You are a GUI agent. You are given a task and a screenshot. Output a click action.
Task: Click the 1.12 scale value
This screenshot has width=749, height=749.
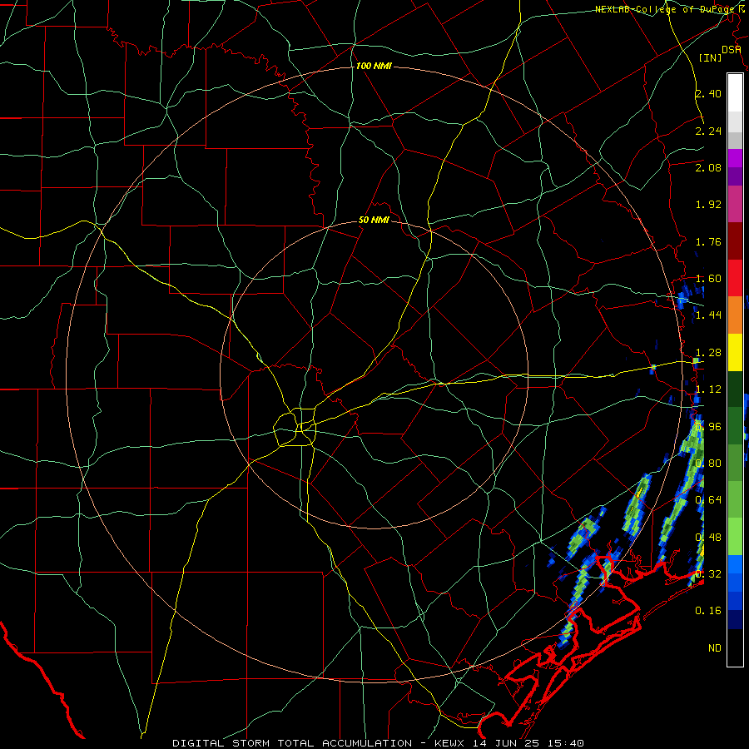708,389
